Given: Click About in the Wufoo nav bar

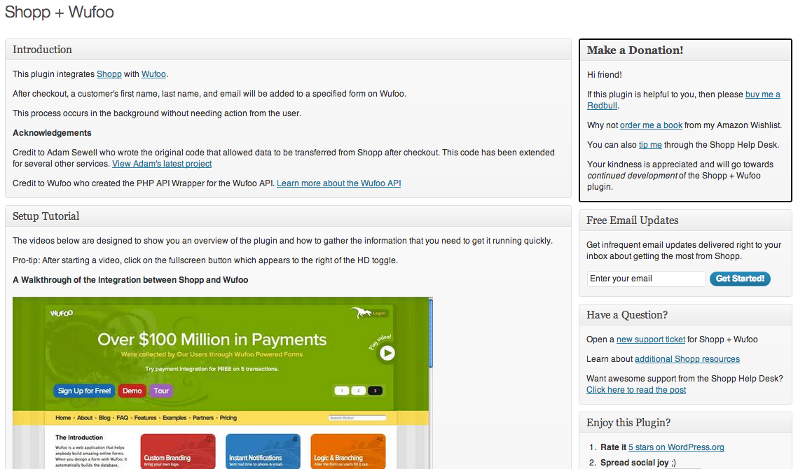Looking at the screenshot, I should 85,418.
